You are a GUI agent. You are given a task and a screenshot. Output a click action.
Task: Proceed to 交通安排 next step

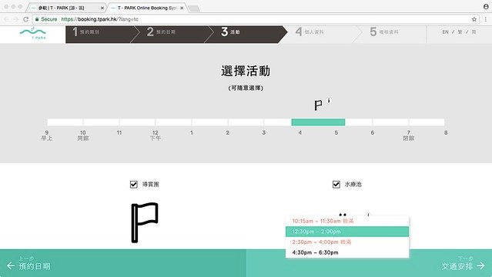[464, 263]
